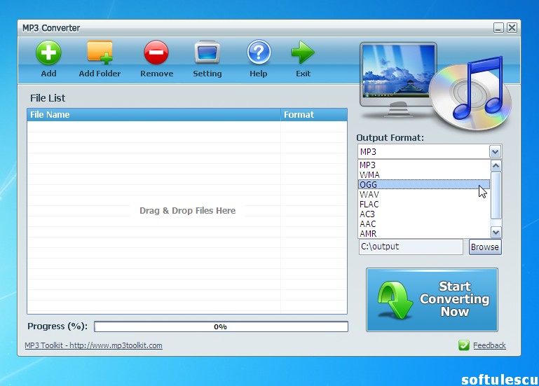Viewport: 539px width, 386px height.
Task: Select OGG output format option
Action: pyautogui.click(x=424, y=184)
